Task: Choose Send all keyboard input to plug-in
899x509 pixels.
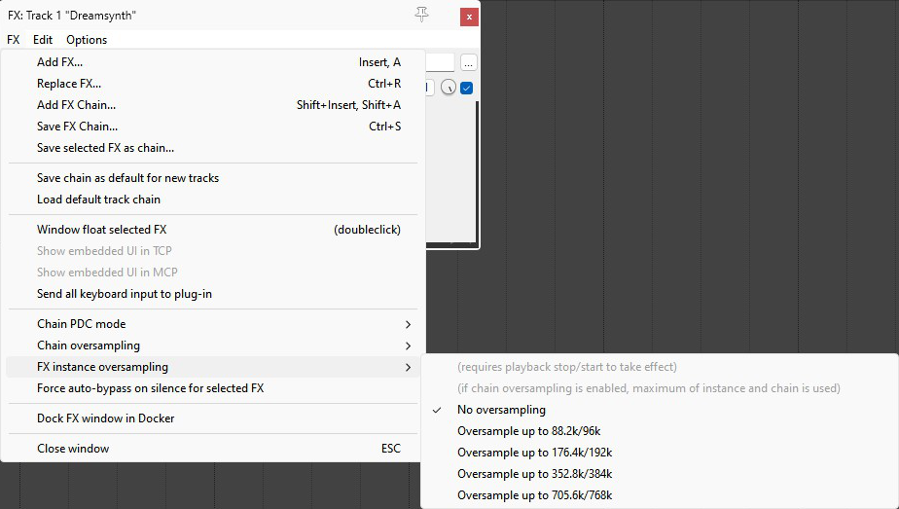Action: point(124,294)
